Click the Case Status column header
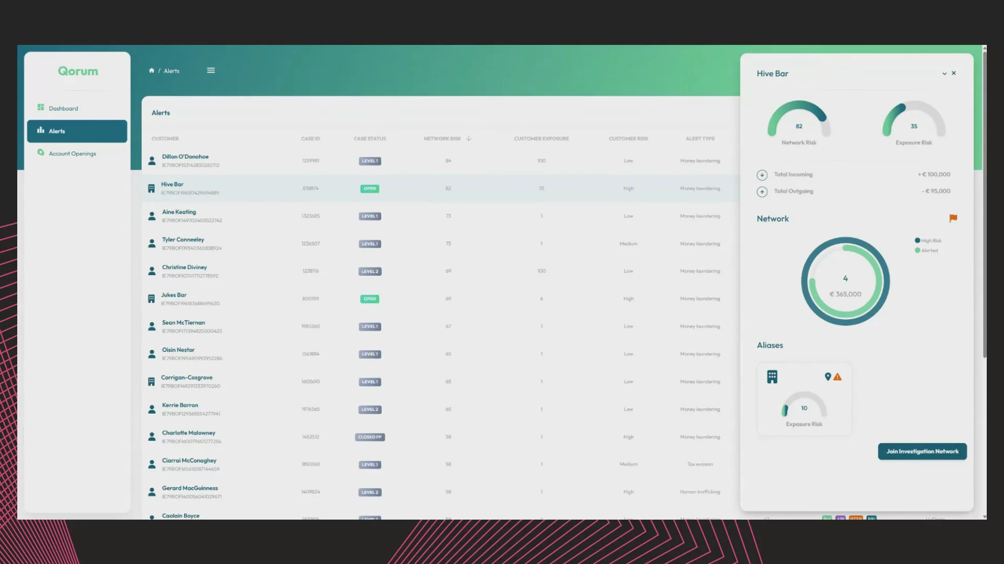 tap(370, 139)
